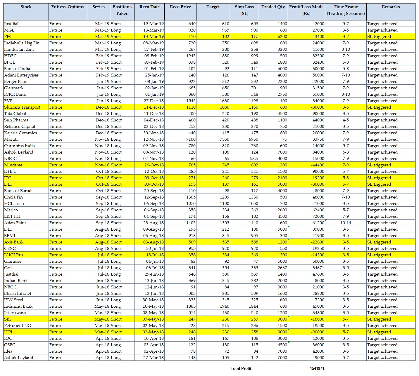Click the -44400 loss value

point(306,165)
